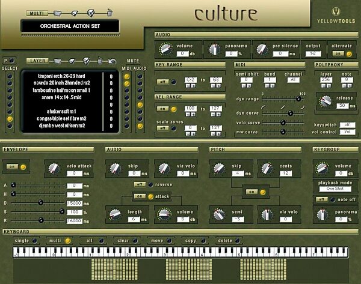Click the LAYER button
Viewport: 361px width, 284px height.
[37, 61]
